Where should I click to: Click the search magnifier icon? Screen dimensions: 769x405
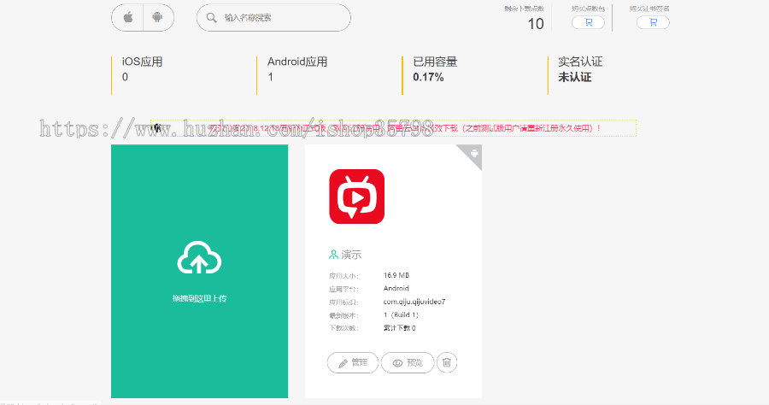click(210, 17)
